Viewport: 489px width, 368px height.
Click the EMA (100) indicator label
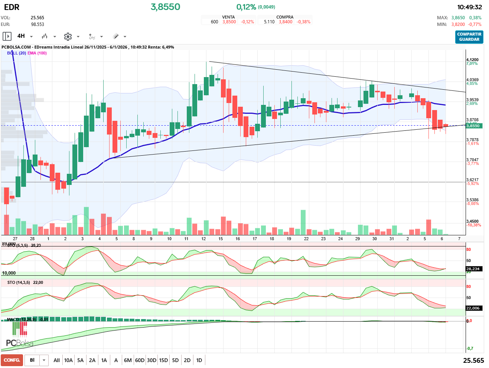[37, 53]
